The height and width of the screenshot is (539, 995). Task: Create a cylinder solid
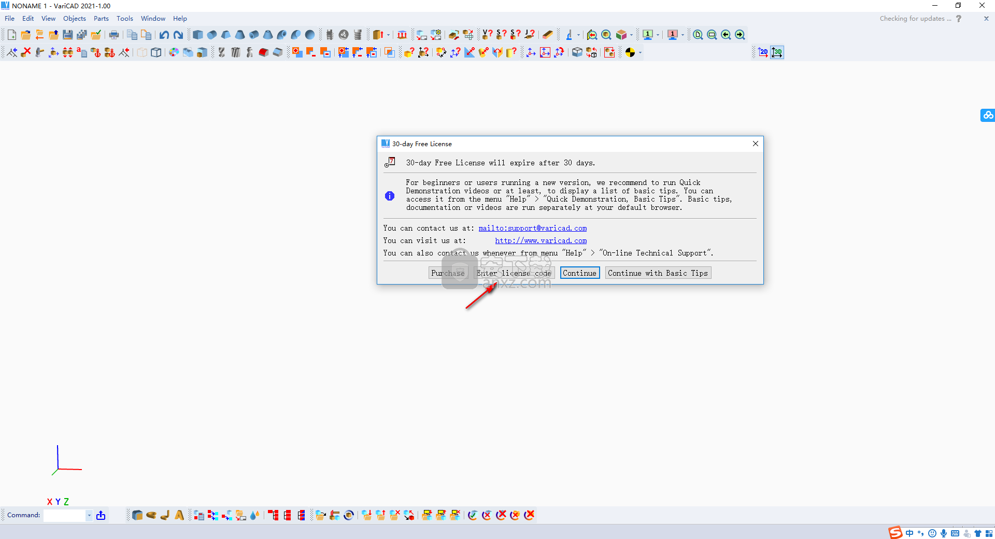click(211, 35)
